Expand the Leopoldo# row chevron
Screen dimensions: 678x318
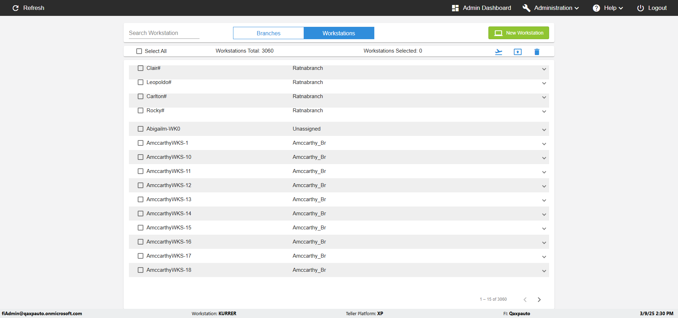[544, 83]
